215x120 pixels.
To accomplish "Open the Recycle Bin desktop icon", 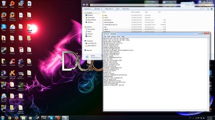I will [x=4, y=4].
